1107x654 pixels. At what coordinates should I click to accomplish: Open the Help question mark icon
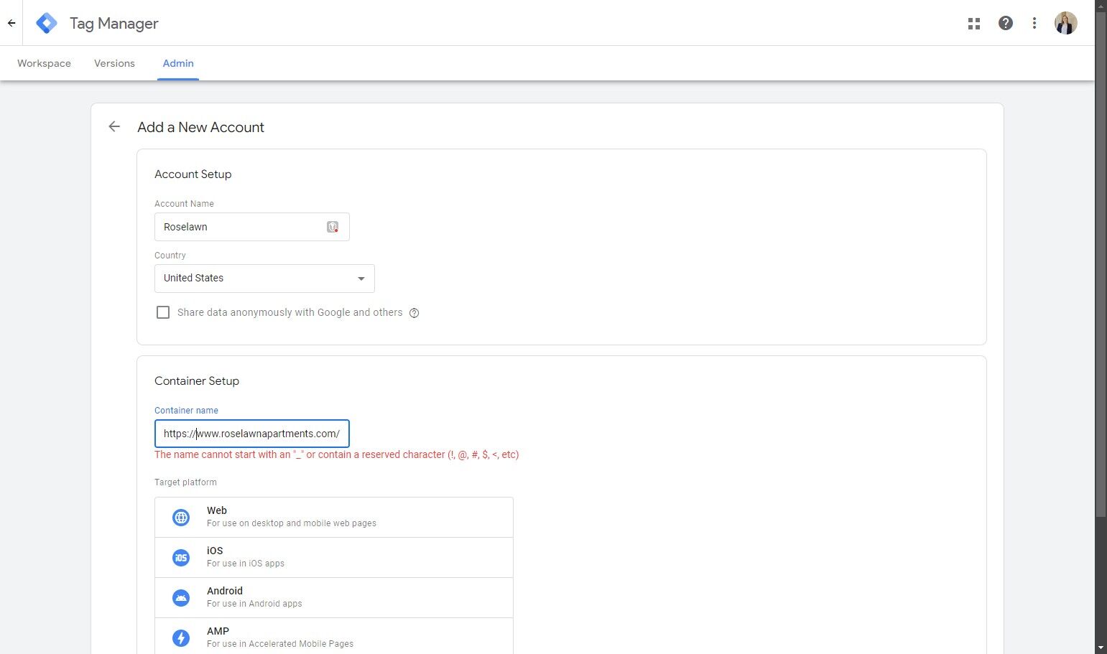point(1006,23)
